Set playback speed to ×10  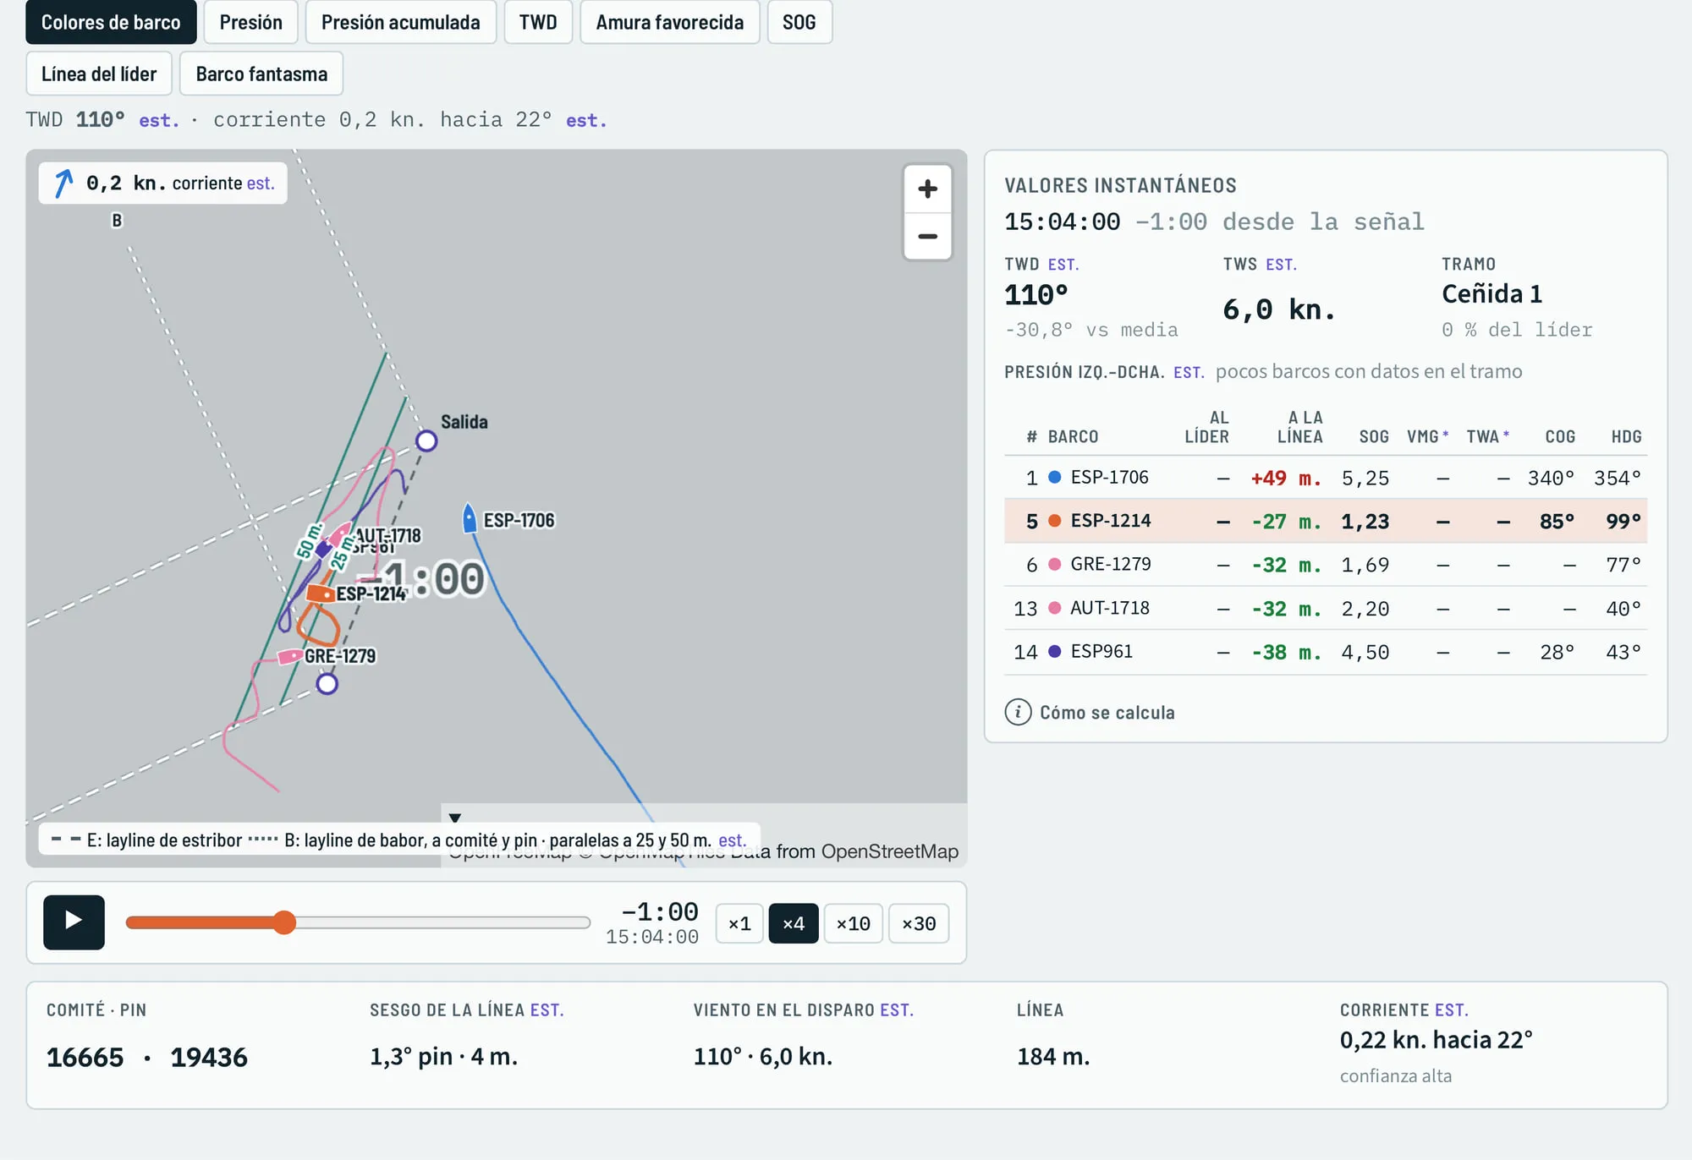[x=853, y=923]
